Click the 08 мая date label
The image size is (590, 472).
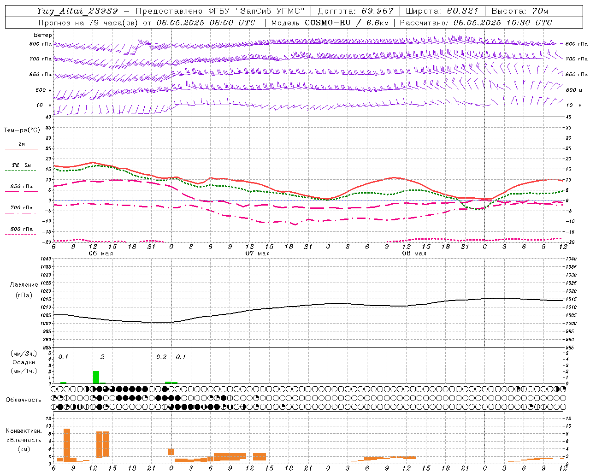click(414, 254)
